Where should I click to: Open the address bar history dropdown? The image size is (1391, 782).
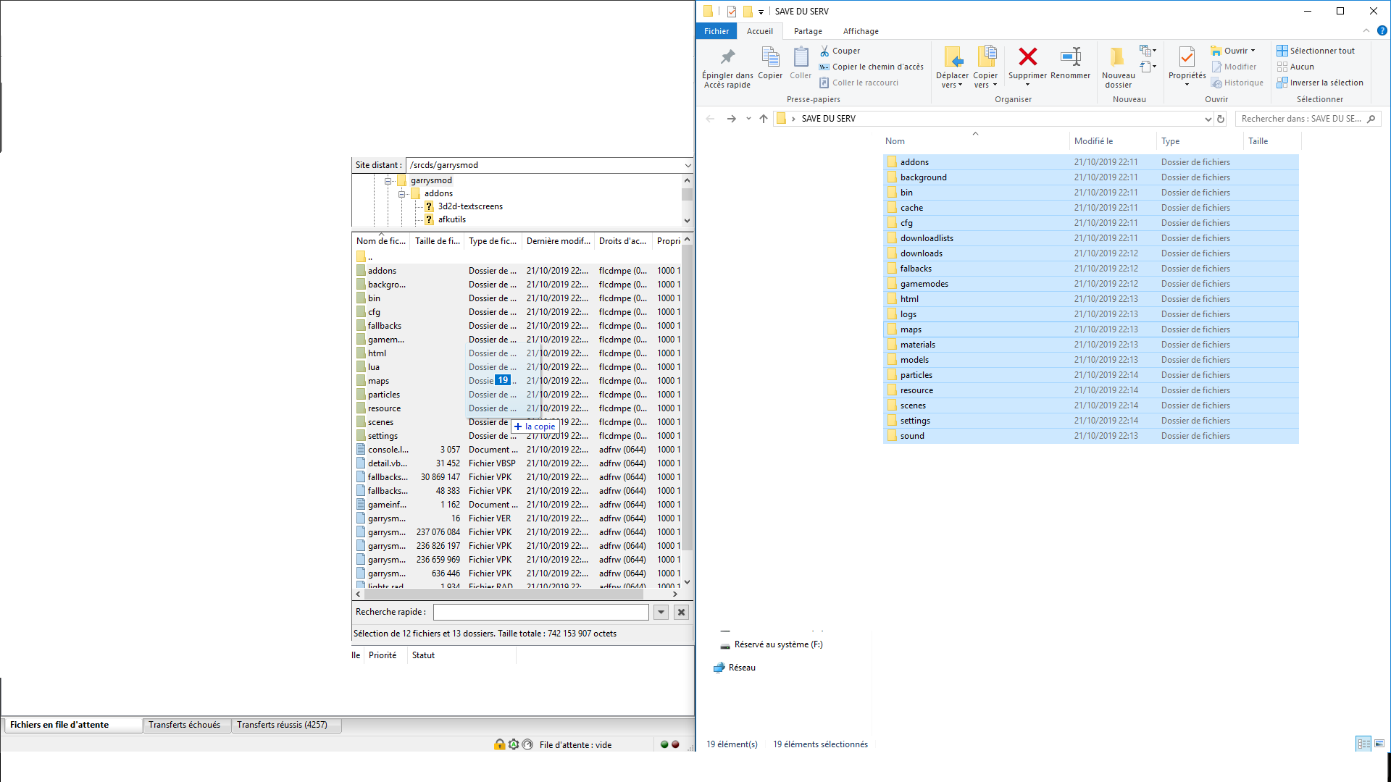pos(1208,119)
